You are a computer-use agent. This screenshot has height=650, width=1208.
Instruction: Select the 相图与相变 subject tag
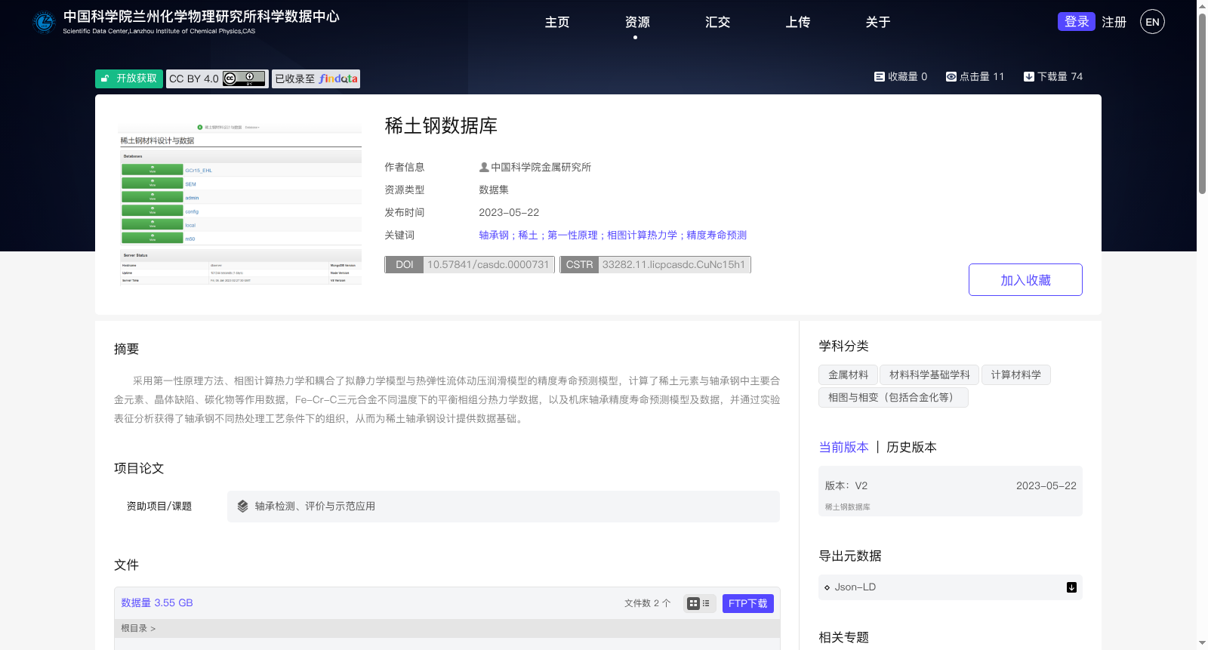pos(893,397)
